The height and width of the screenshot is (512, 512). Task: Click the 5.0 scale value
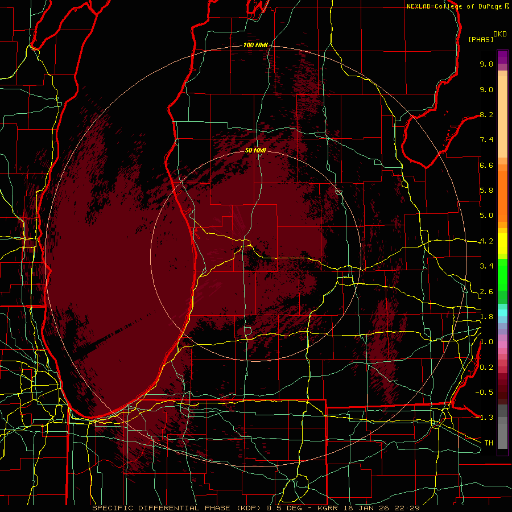(x=486, y=216)
